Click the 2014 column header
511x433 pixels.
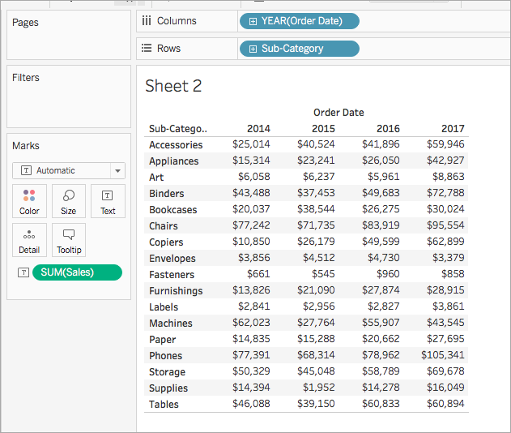[x=258, y=129]
